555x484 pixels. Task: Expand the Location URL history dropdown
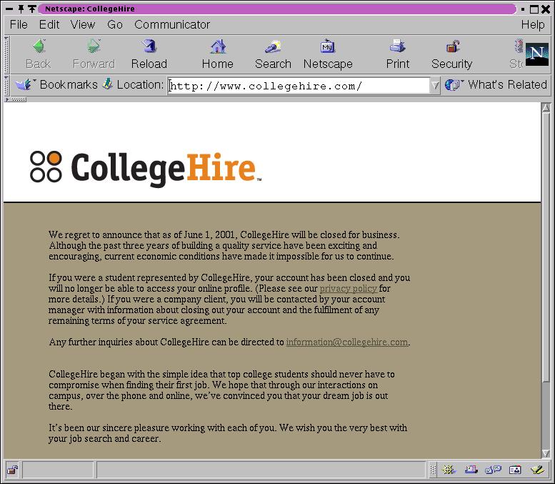click(435, 85)
